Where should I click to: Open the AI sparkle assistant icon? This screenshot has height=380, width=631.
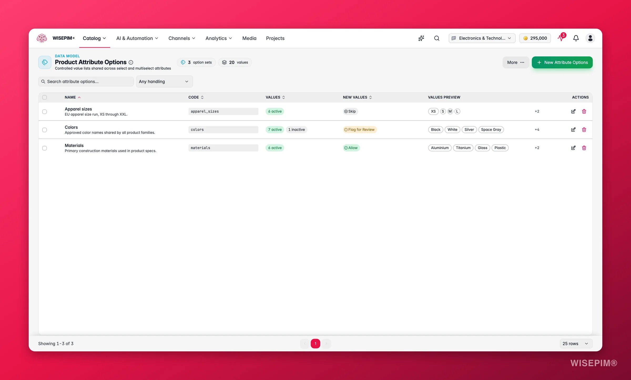tap(421, 38)
